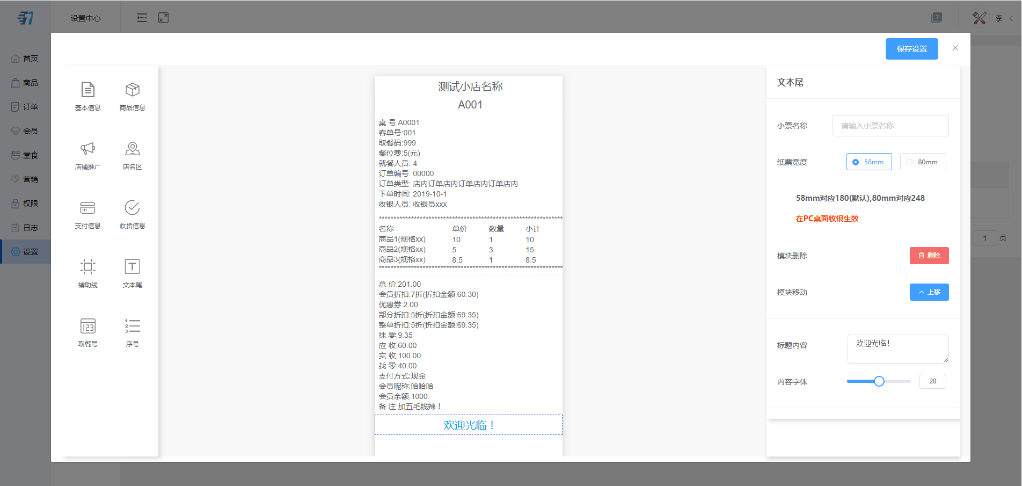Add the 基本信息 module
The width and height of the screenshot is (1022, 486).
[88, 96]
